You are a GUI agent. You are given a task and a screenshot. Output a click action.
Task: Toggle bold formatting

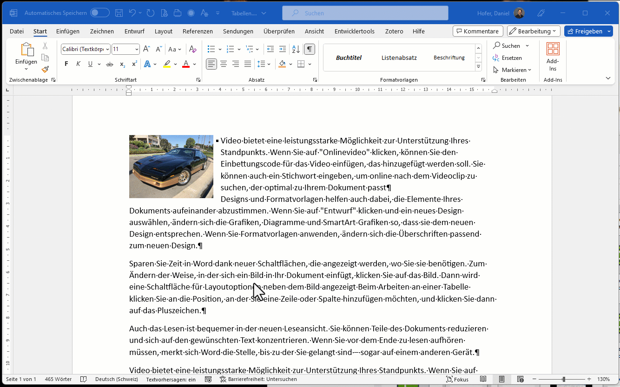[66, 64]
